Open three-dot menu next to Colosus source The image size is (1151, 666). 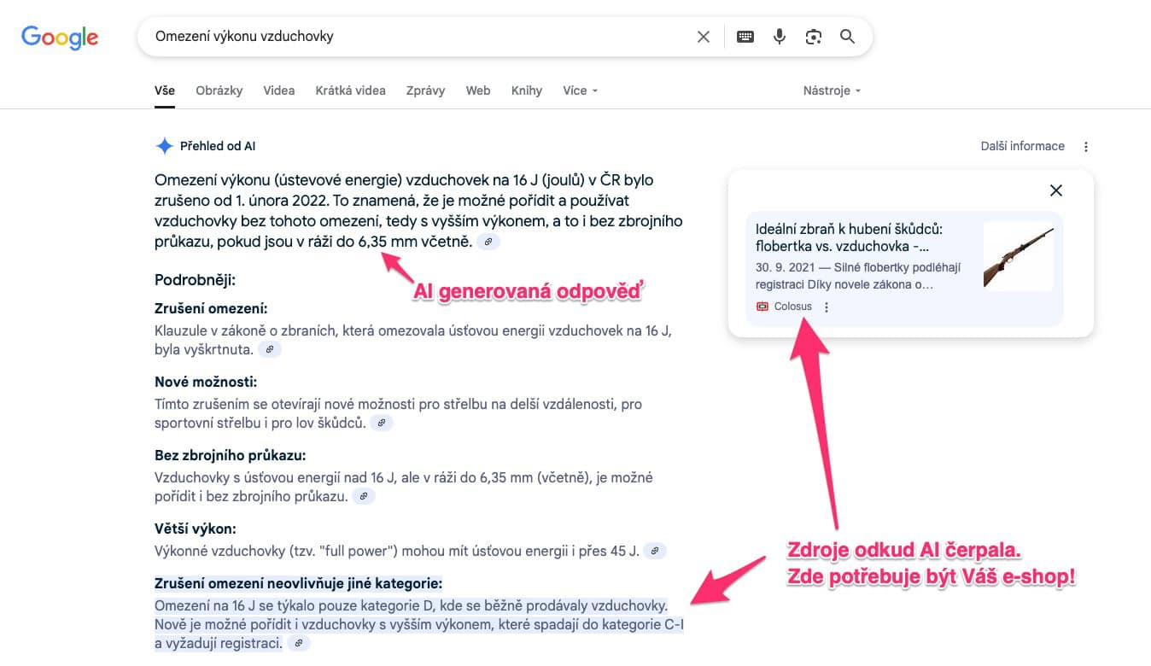pyautogui.click(x=827, y=307)
